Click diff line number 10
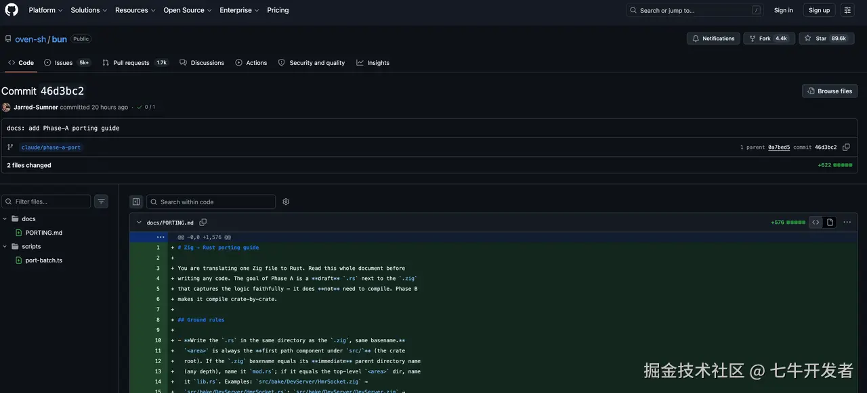The image size is (867, 393). click(x=158, y=340)
